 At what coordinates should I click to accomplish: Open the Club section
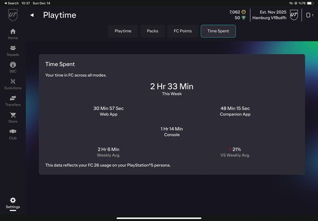click(13, 133)
